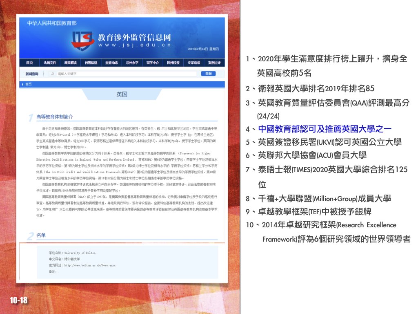Click the 学校名称 University of Bolton line
Image resolution: width=418 pixels, height=314 pixels.
tap(72, 253)
